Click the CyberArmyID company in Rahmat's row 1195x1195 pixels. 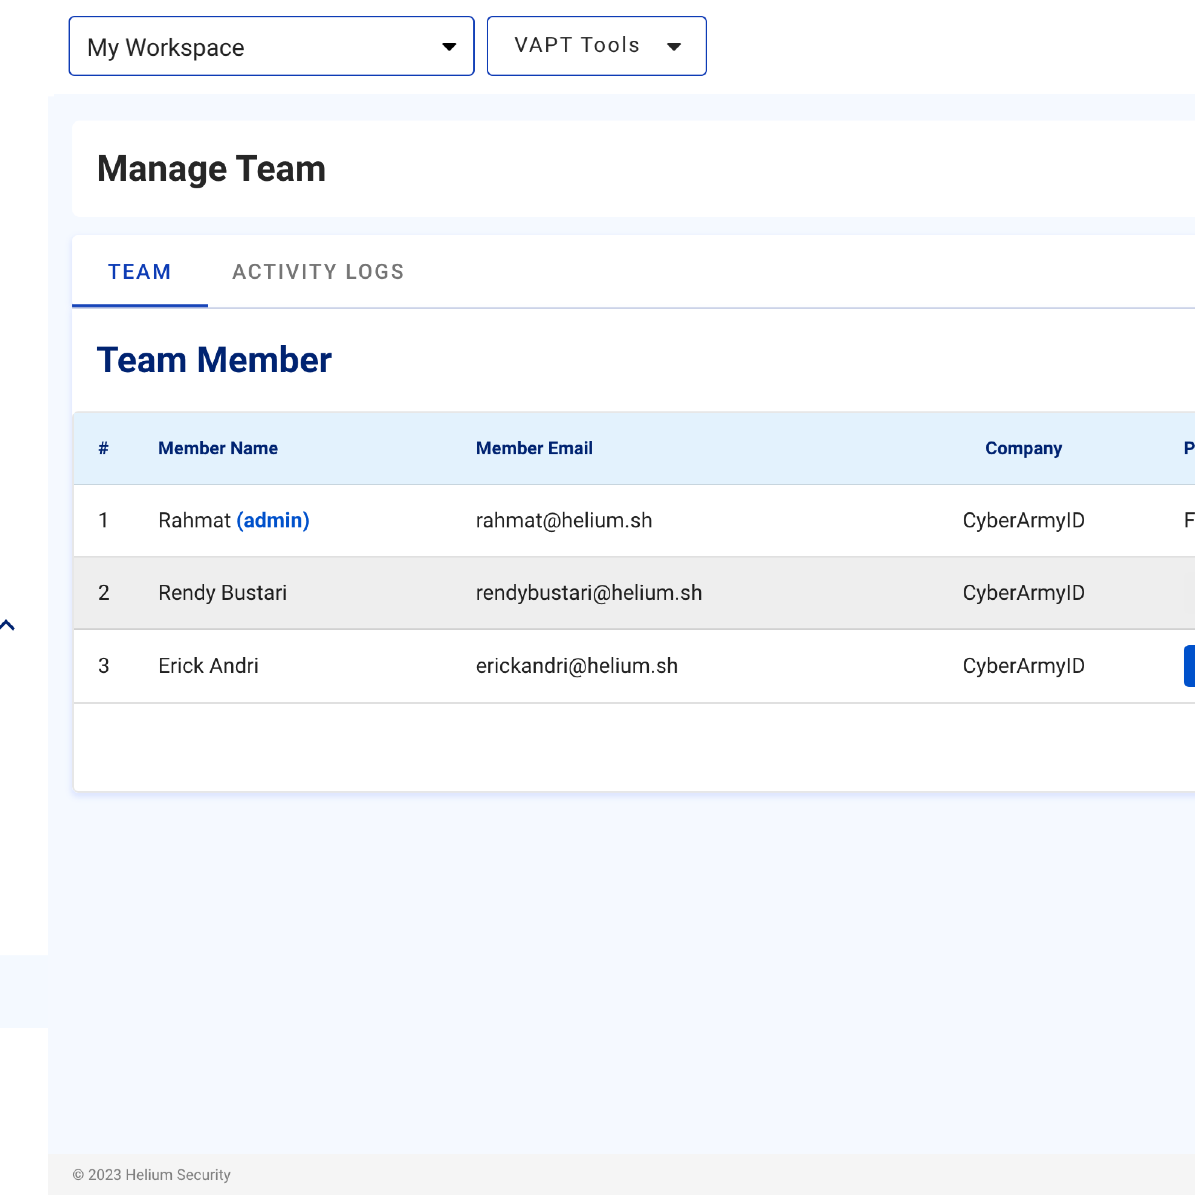(x=1023, y=520)
